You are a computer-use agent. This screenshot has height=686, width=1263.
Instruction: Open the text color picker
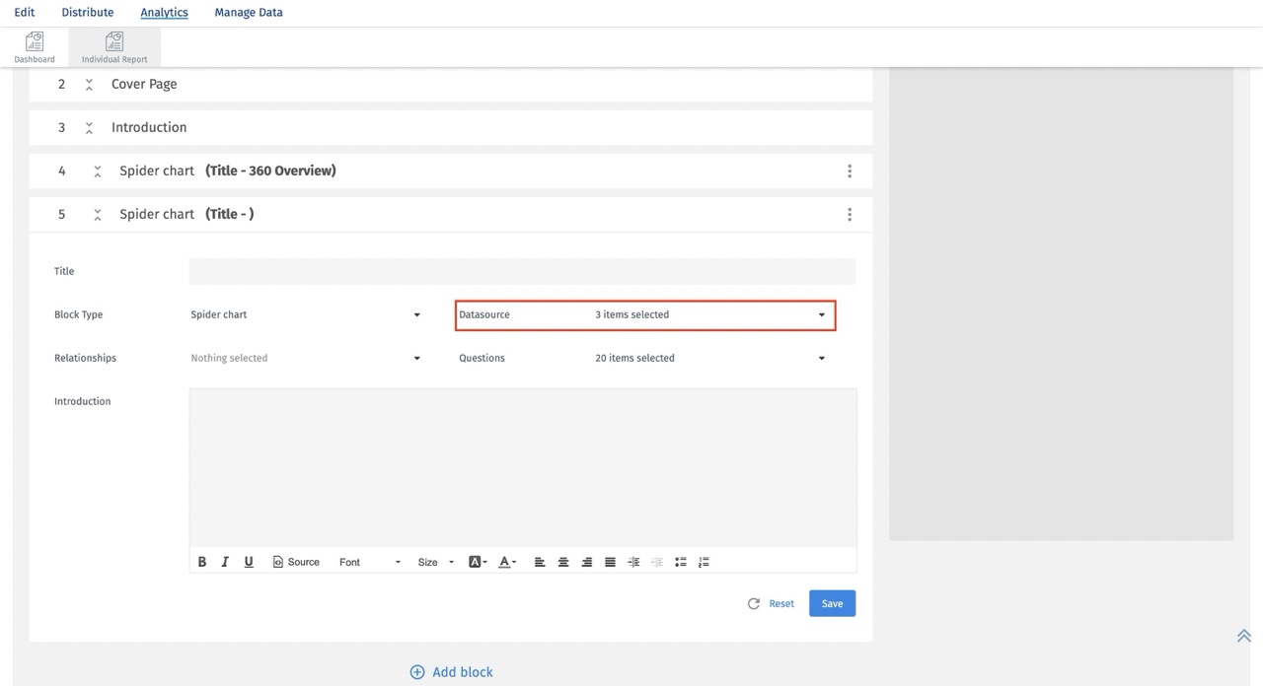pyautogui.click(x=505, y=561)
